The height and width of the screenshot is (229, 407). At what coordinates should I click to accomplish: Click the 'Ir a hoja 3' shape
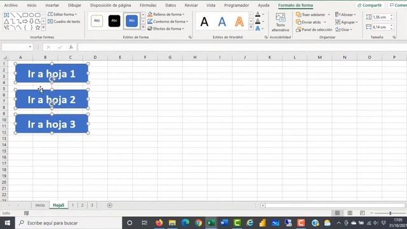pos(52,123)
